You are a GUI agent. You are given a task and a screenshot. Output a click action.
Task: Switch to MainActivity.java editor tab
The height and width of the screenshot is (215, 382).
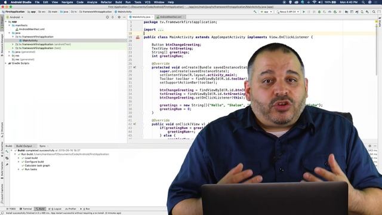click(141, 17)
